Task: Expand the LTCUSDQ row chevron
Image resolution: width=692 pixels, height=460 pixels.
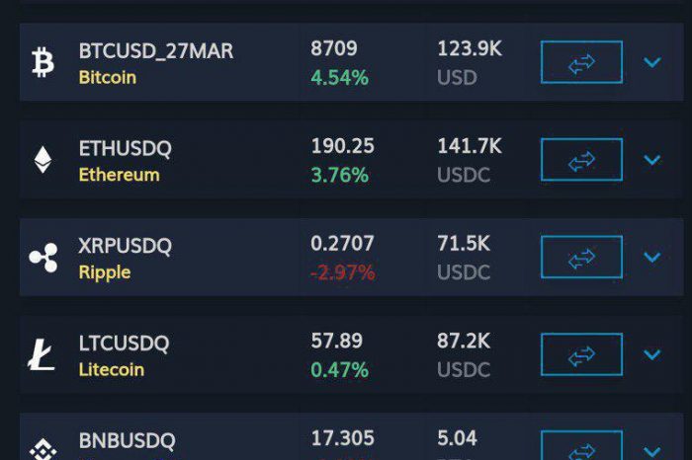Action: (652, 354)
